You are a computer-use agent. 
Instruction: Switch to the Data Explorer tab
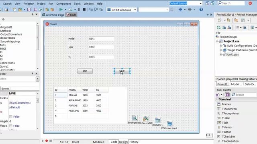[x=250, y=84]
